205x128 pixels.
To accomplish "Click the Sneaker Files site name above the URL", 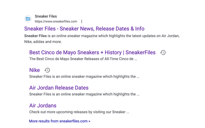I will pyautogui.click(x=46, y=16).
